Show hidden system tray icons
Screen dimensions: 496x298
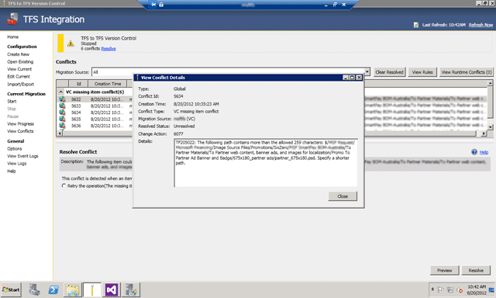pos(432,289)
